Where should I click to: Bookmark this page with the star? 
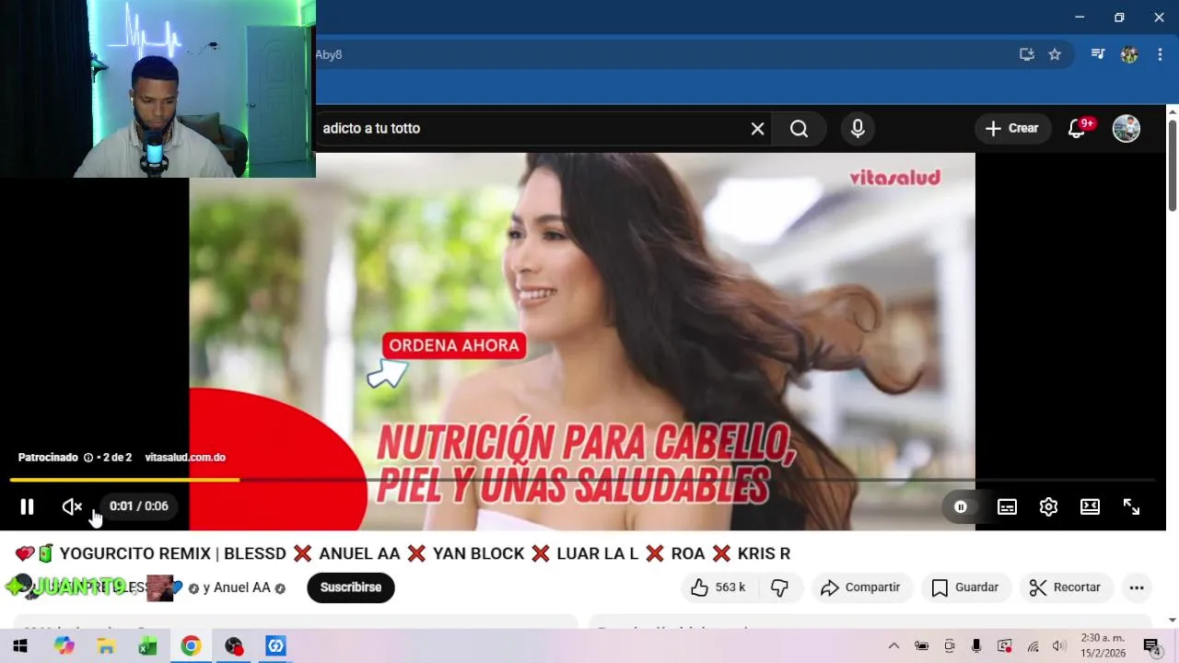(1055, 54)
